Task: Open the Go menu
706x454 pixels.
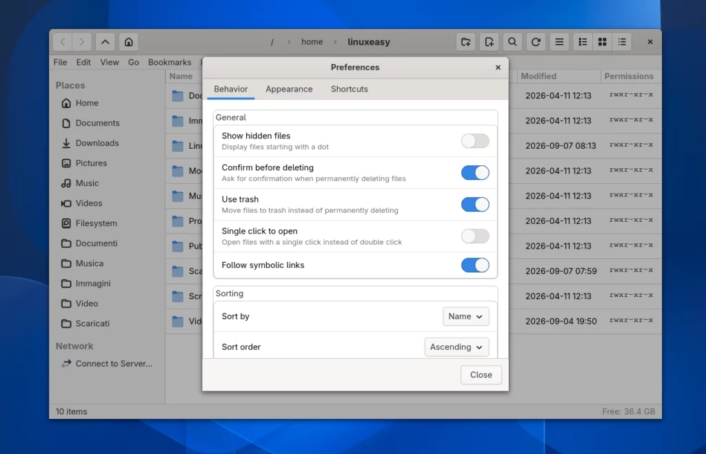Action: pos(133,62)
